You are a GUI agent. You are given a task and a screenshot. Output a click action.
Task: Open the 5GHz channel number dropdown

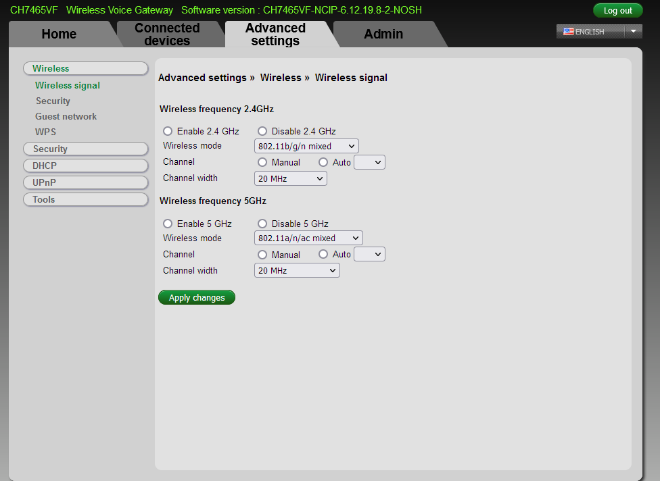tap(370, 254)
